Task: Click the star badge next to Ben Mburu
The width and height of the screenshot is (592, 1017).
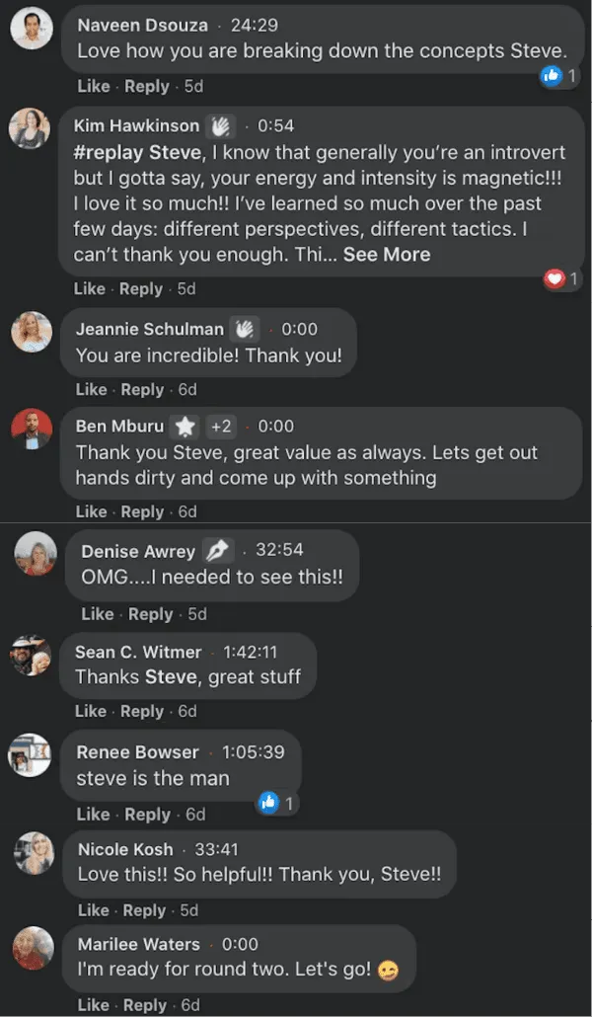Action: click(x=185, y=427)
